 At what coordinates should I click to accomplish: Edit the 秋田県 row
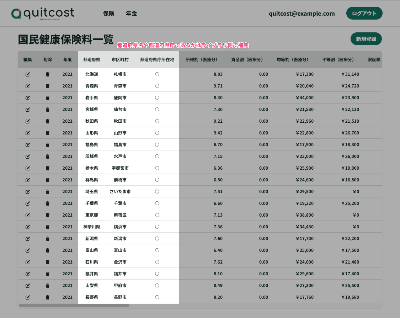point(27,121)
